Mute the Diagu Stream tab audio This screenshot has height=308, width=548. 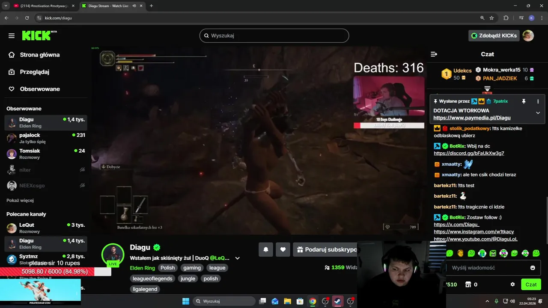pos(134,6)
